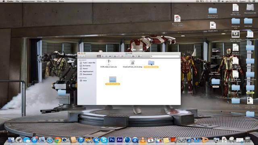Open the MOTORI DIESEL.docx desktop file
This screenshot has height=145, width=258.
pyautogui.click(x=235, y=10)
